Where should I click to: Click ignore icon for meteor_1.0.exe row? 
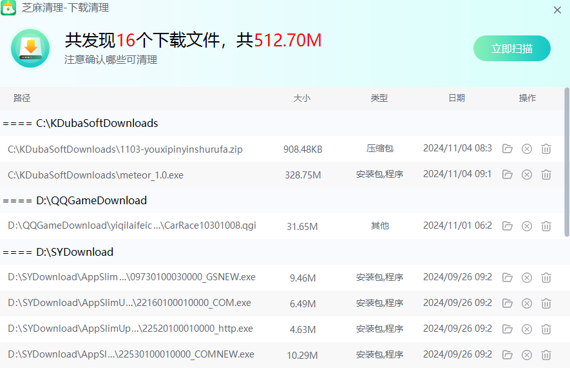(x=527, y=175)
